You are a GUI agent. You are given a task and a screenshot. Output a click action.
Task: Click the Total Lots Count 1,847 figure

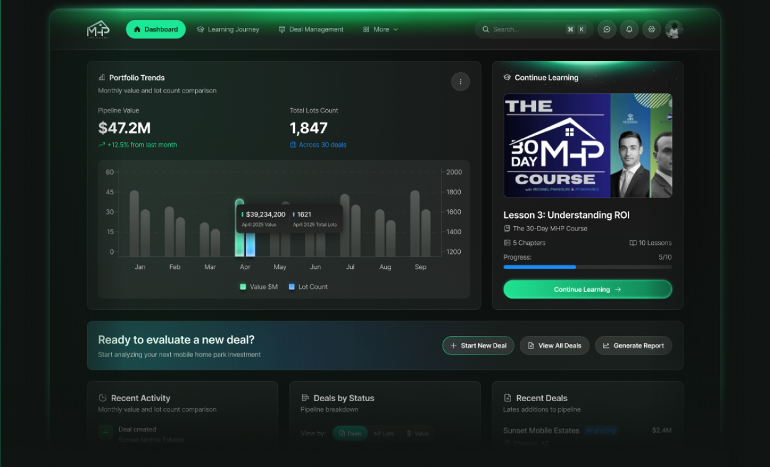click(x=309, y=128)
